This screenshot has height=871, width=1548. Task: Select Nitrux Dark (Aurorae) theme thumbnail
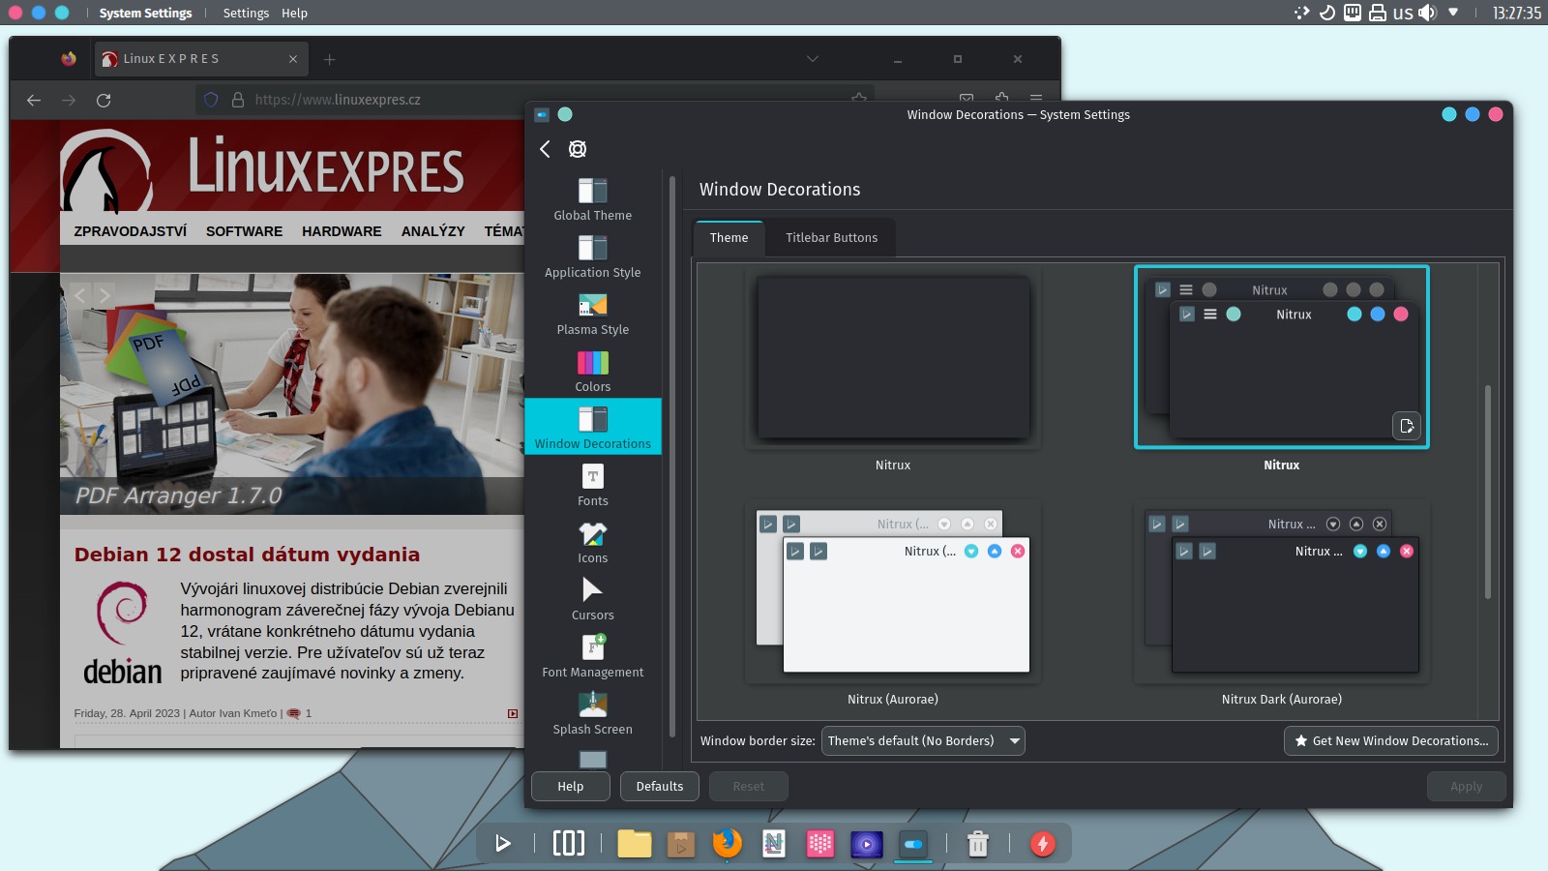[1282, 592]
